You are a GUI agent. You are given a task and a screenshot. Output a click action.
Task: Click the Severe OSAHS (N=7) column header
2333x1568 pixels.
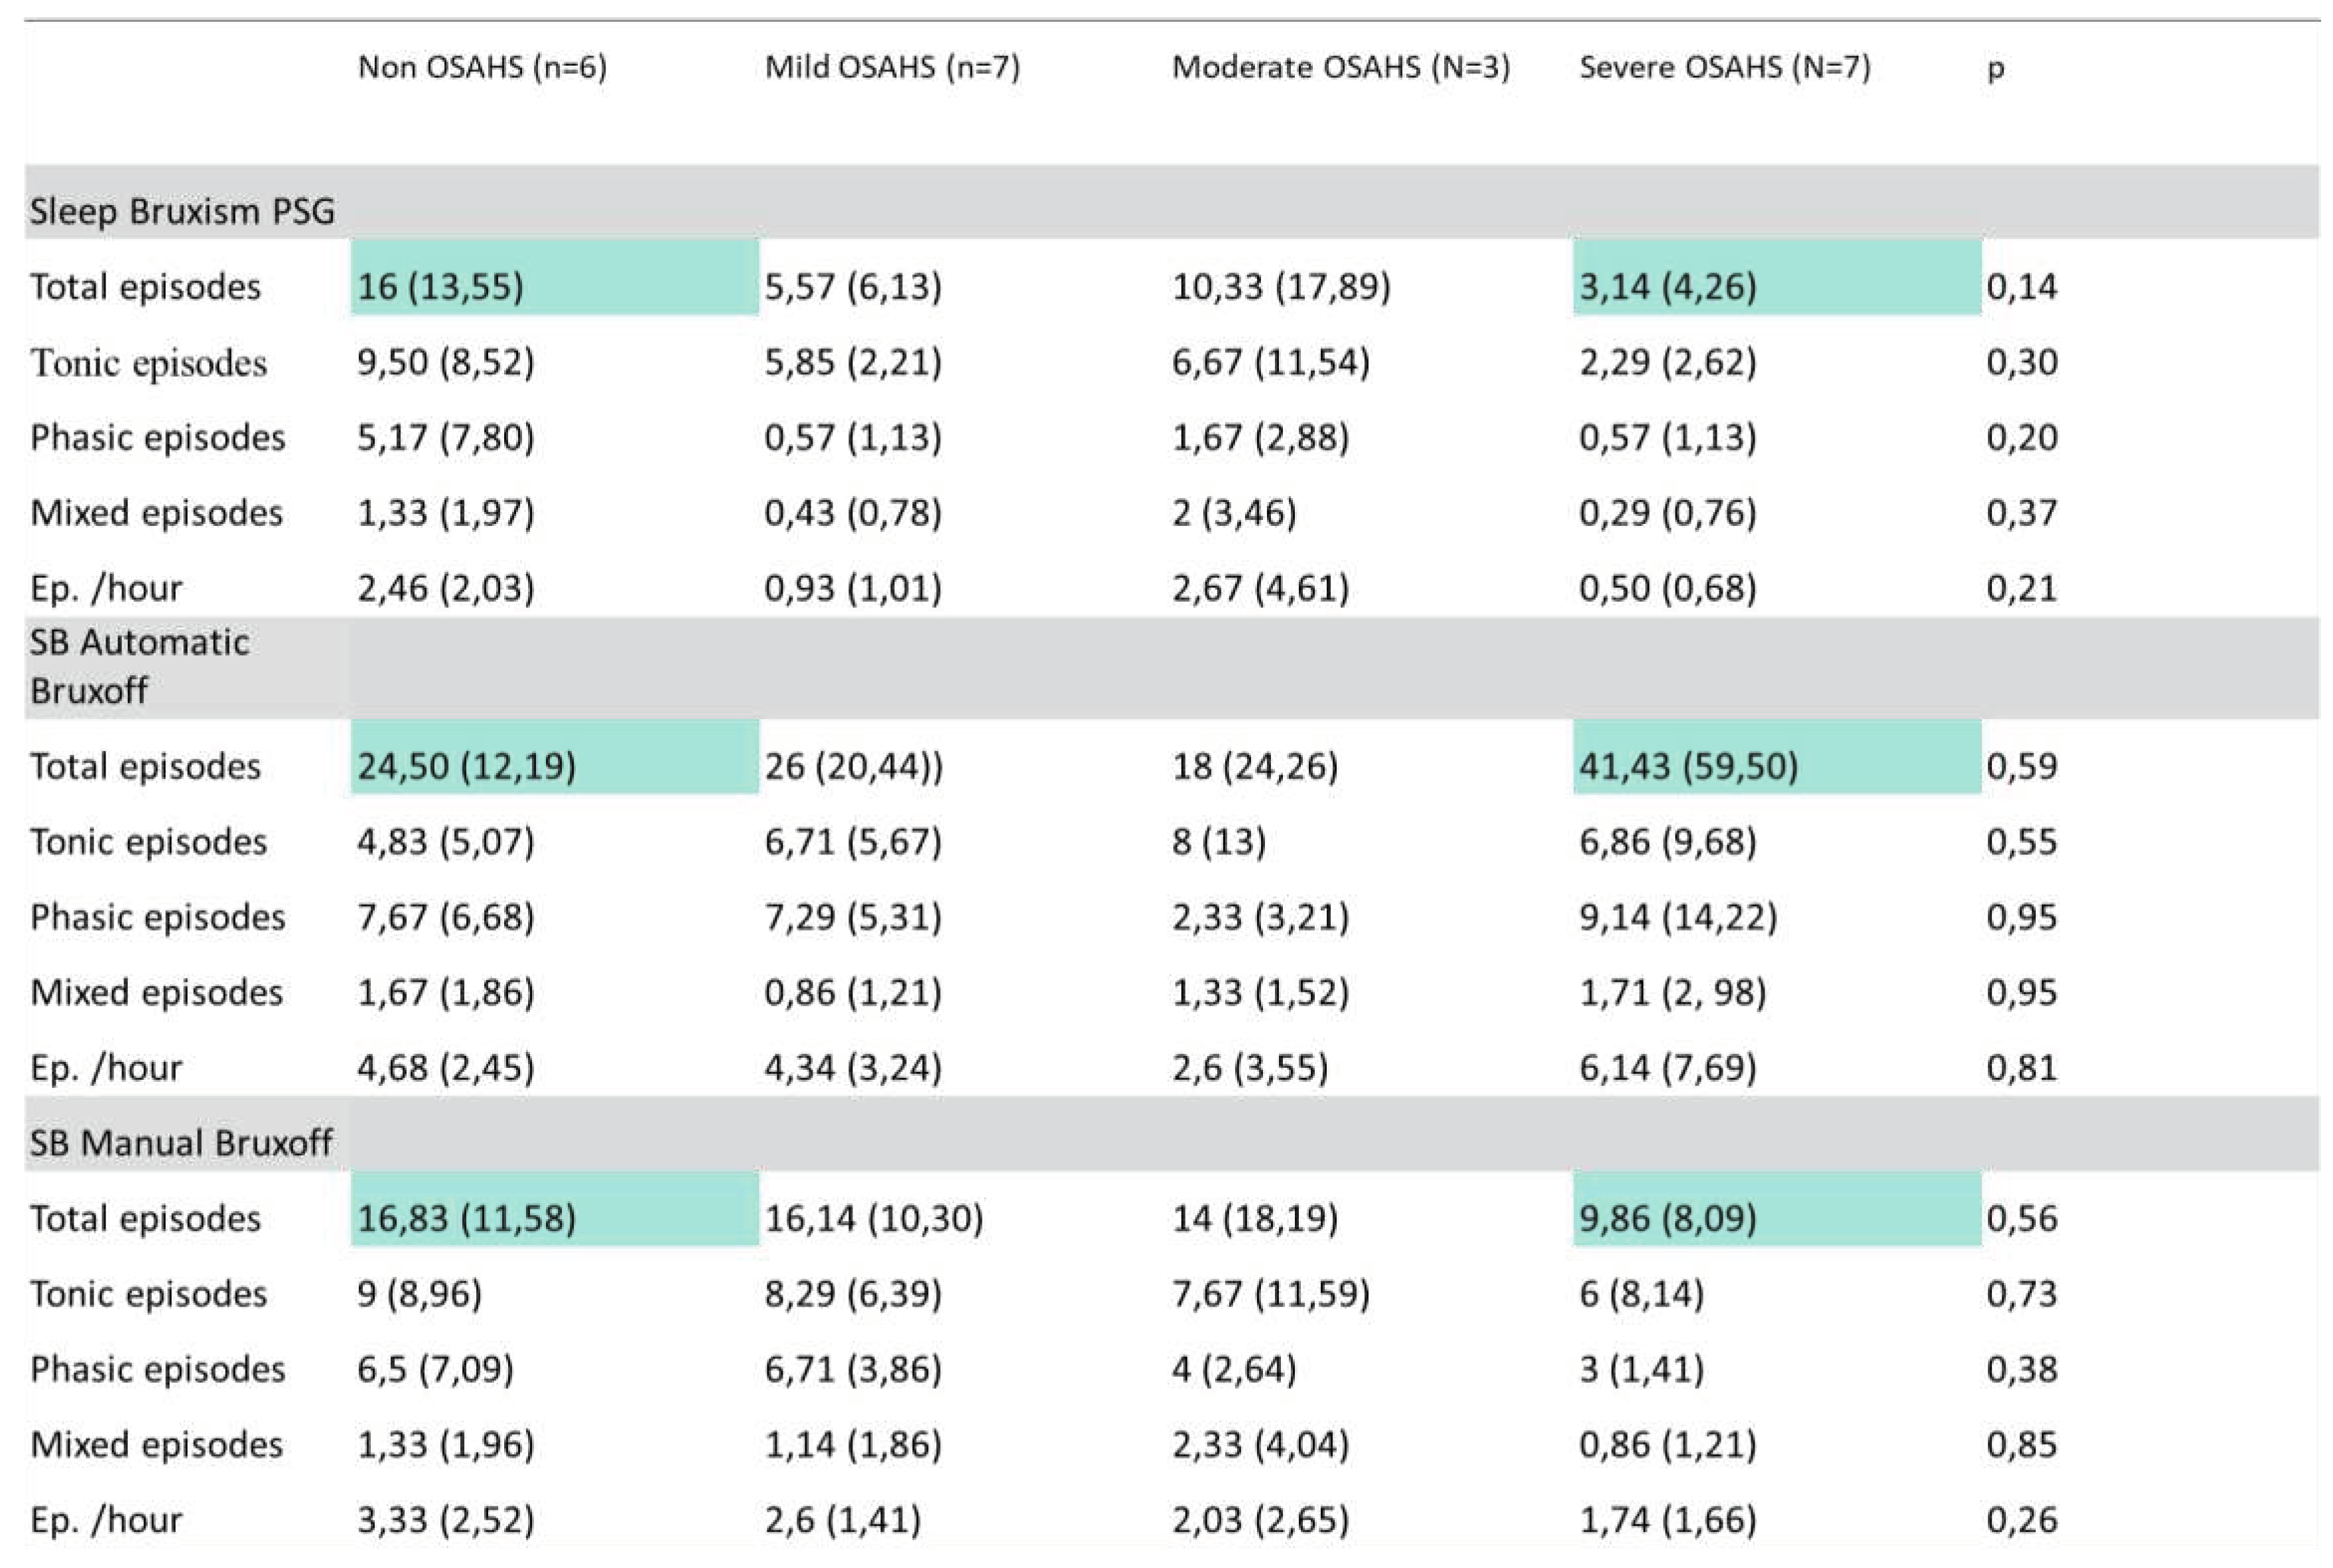(x=1724, y=67)
